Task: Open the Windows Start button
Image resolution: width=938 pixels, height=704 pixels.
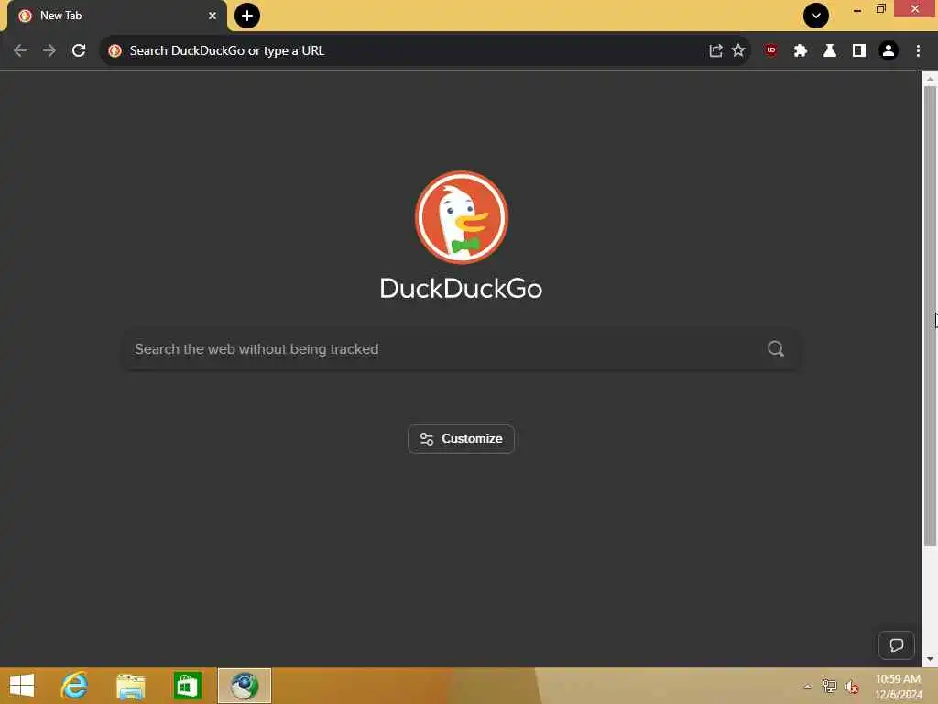Action: pos(22,686)
